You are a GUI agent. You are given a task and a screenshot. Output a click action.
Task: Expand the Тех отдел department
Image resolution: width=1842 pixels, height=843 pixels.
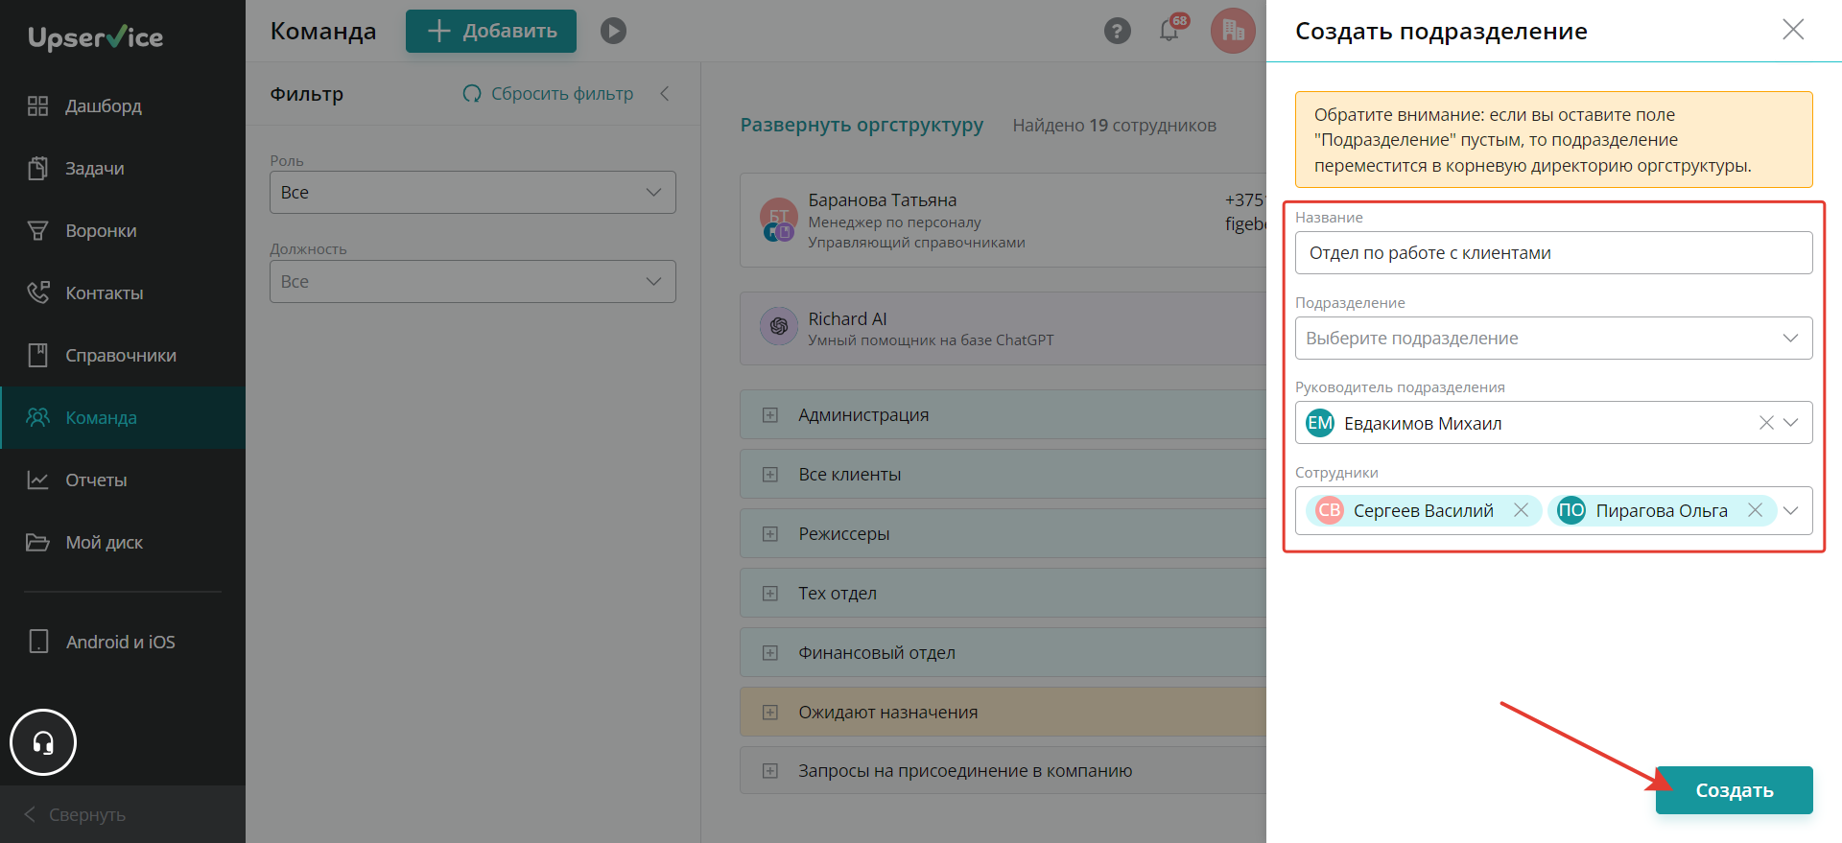point(770,593)
